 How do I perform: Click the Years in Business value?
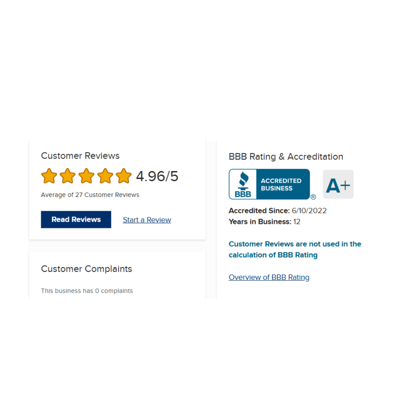point(297,222)
